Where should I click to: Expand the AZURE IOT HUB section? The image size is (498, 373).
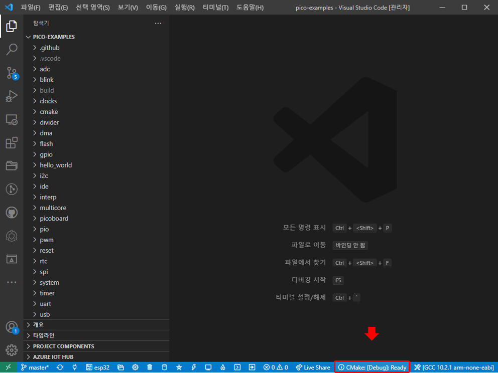pos(96,357)
